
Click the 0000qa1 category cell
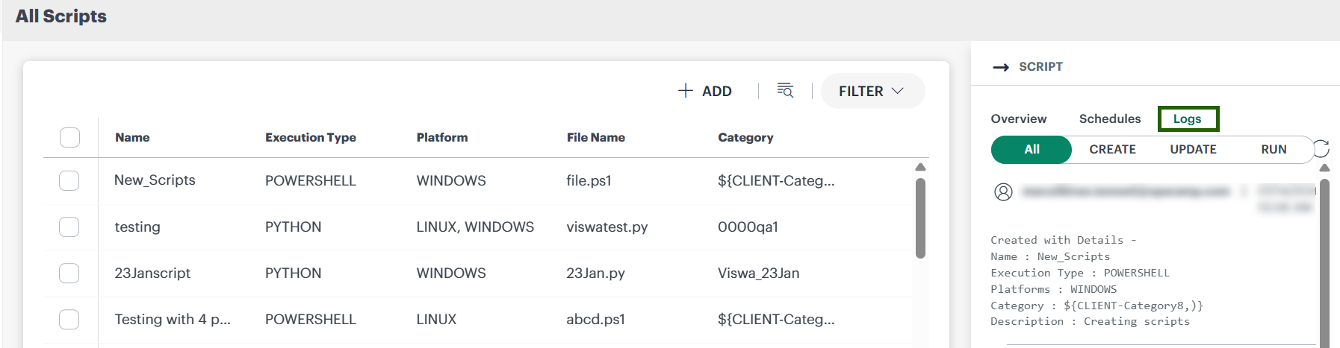click(748, 227)
